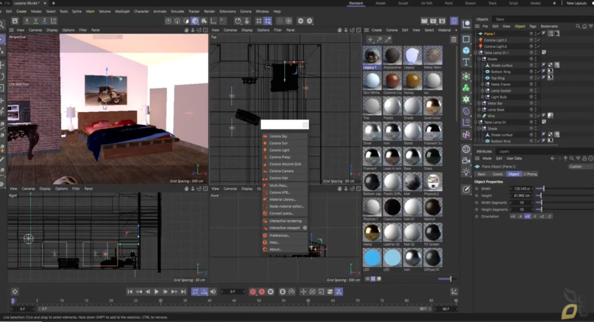Image resolution: width=594 pixels, height=322 pixels.
Task: Click the Attributes back arrow
Action: 553,158
